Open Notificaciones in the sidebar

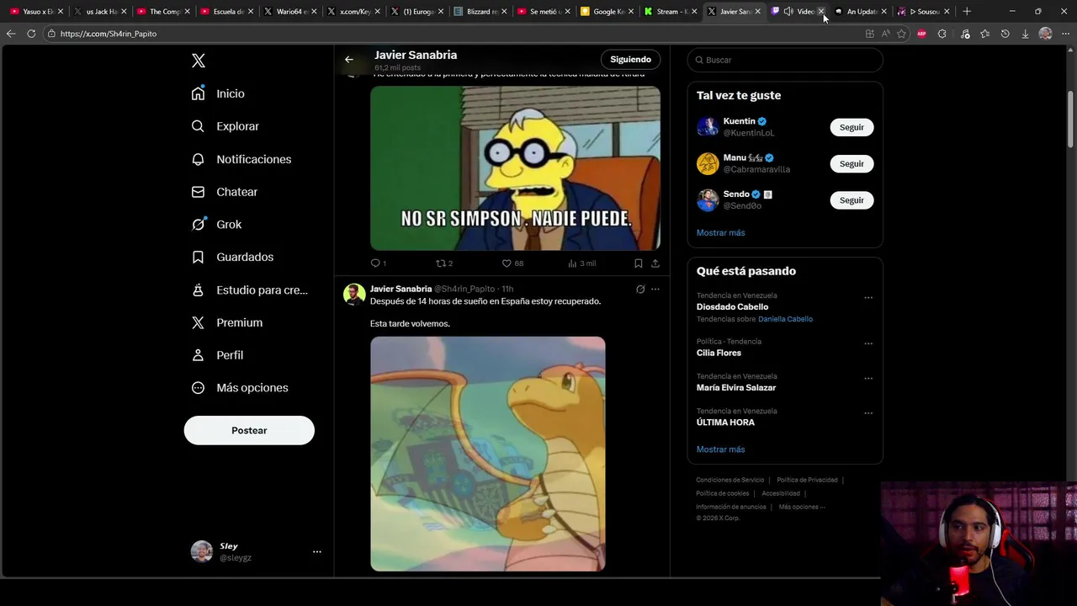[241, 159]
